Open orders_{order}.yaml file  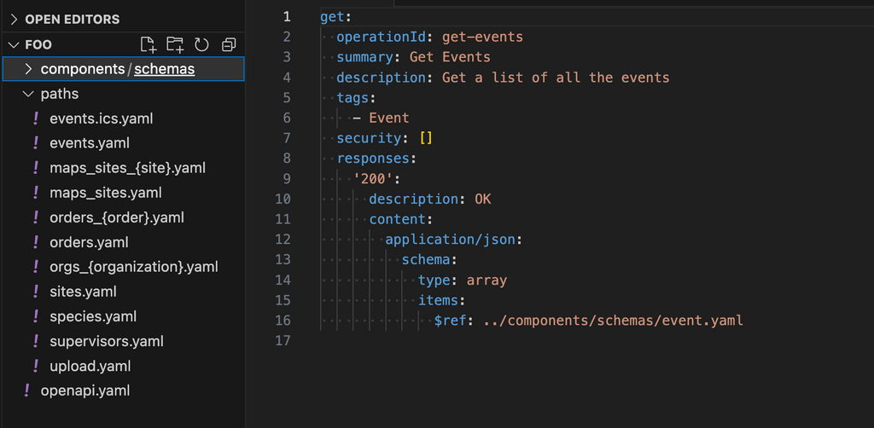pyautogui.click(x=116, y=217)
